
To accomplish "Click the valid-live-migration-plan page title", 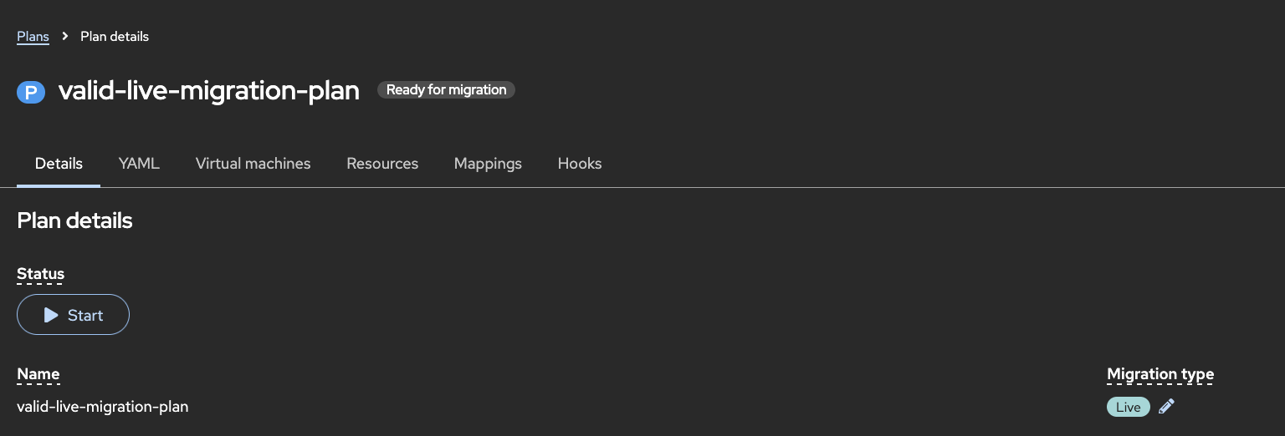I will (x=209, y=91).
